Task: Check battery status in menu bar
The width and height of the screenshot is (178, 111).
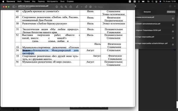Action: [x=144, y=1]
